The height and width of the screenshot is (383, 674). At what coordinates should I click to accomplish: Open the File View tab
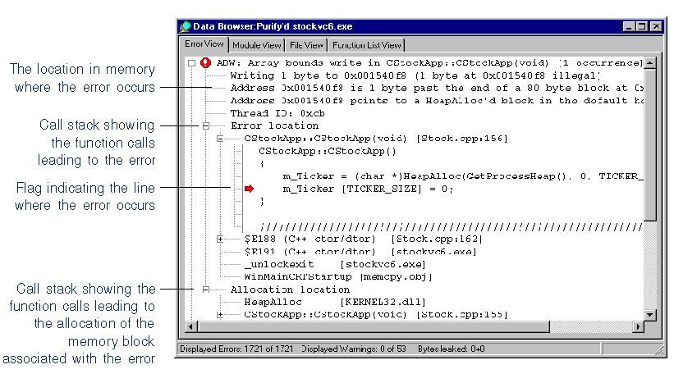[x=306, y=45]
